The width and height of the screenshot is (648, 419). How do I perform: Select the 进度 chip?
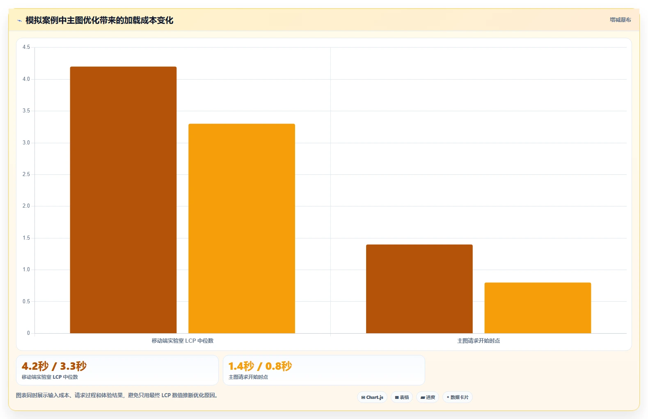click(x=428, y=397)
